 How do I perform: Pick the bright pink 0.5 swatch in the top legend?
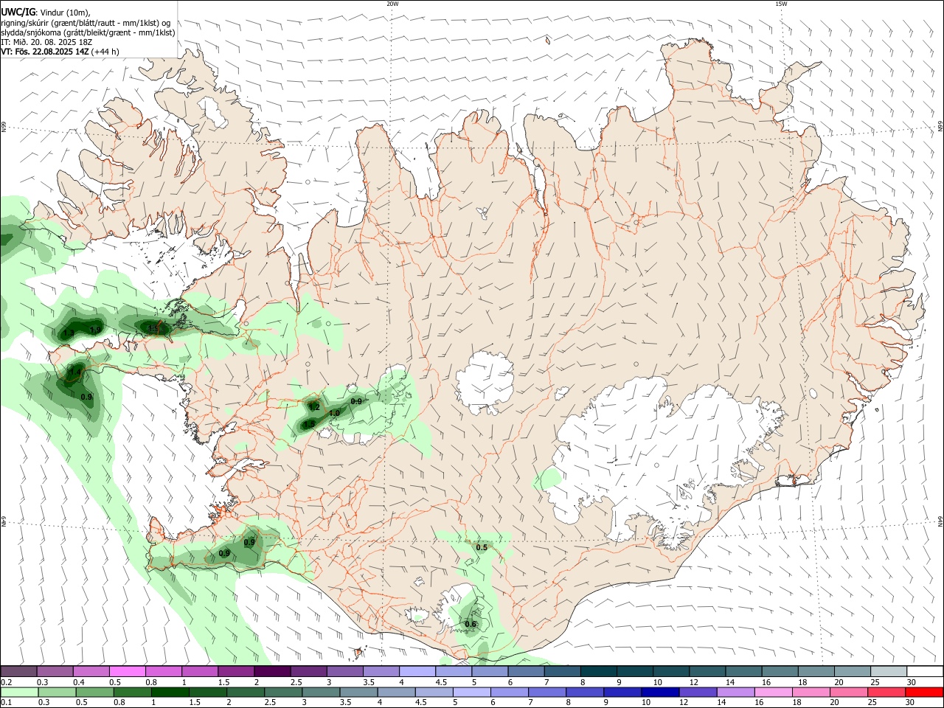[127, 672]
